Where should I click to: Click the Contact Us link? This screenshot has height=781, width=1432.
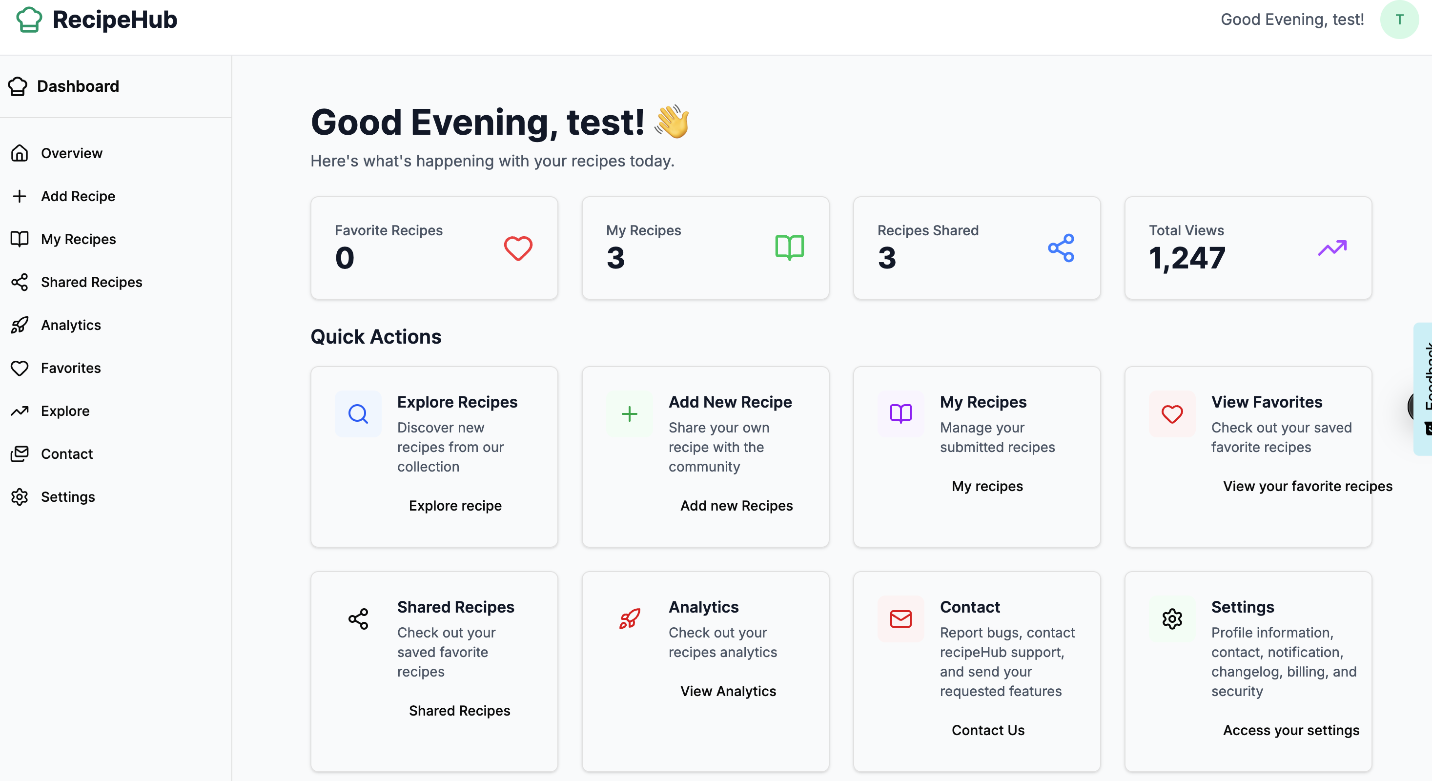pyautogui.click(x=988, y=730)
